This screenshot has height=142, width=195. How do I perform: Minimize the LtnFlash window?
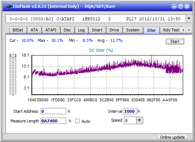click(x=174, y=6)
